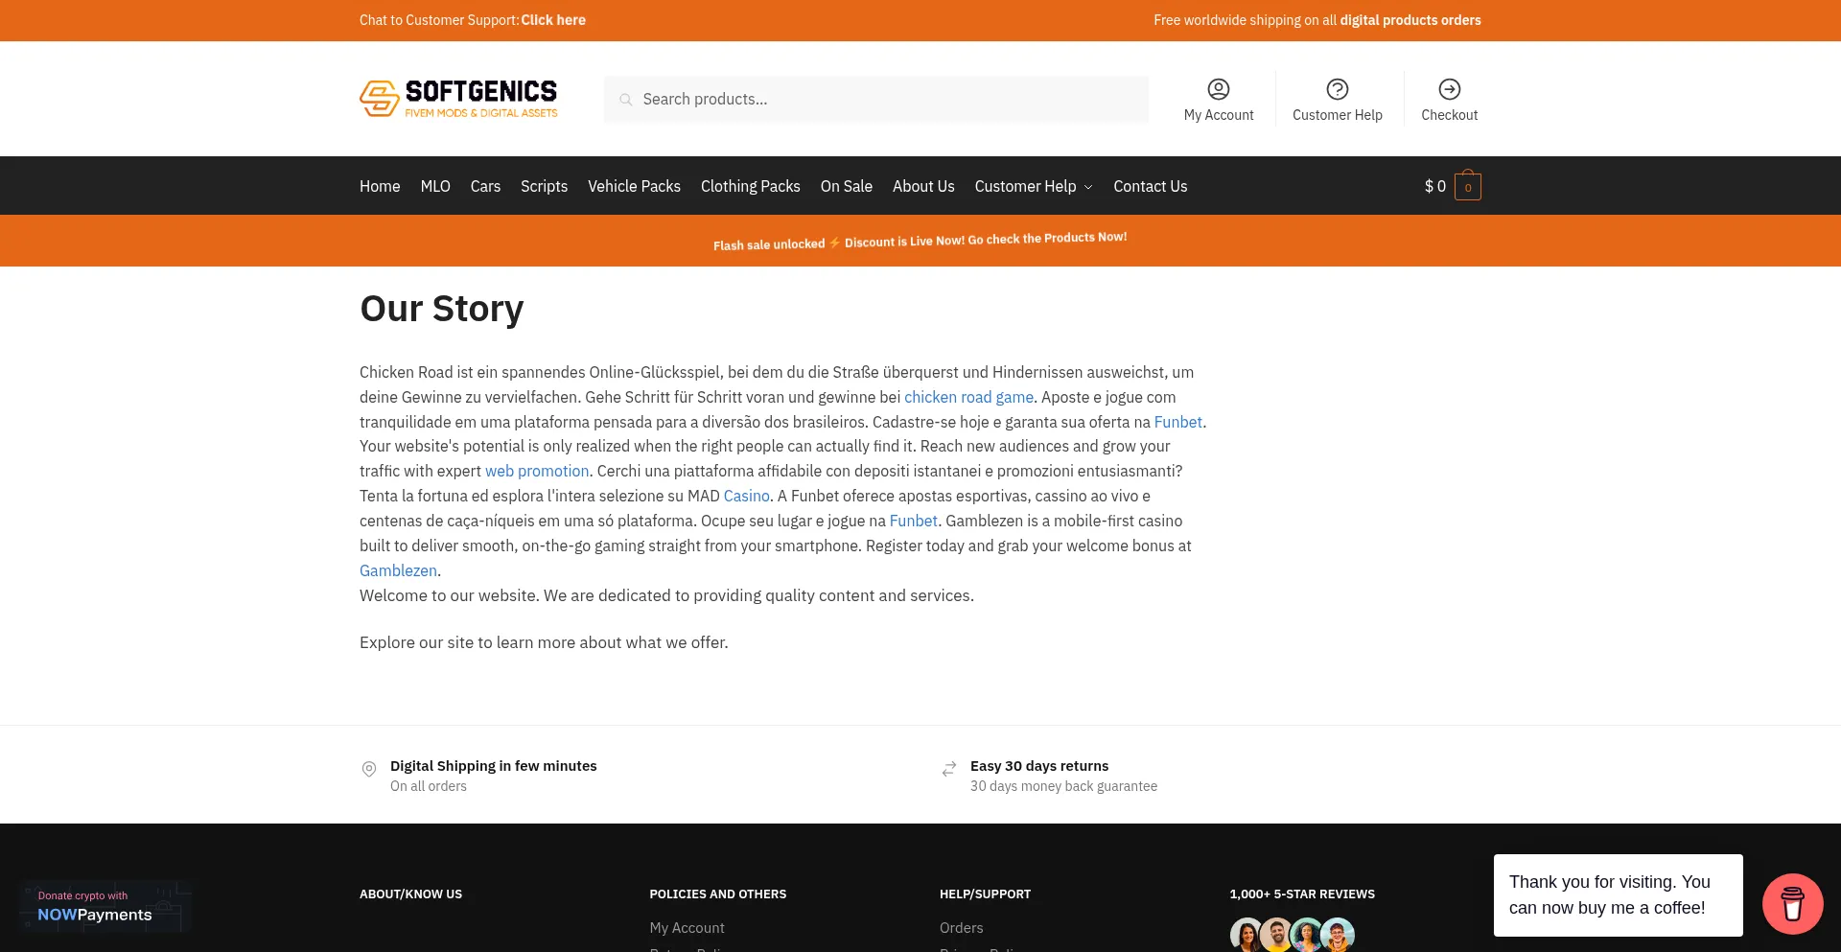Click the location pin shipping icon
Viewport: 1841px width, 952px height.
pyautogui.click(x=369, y=769)
